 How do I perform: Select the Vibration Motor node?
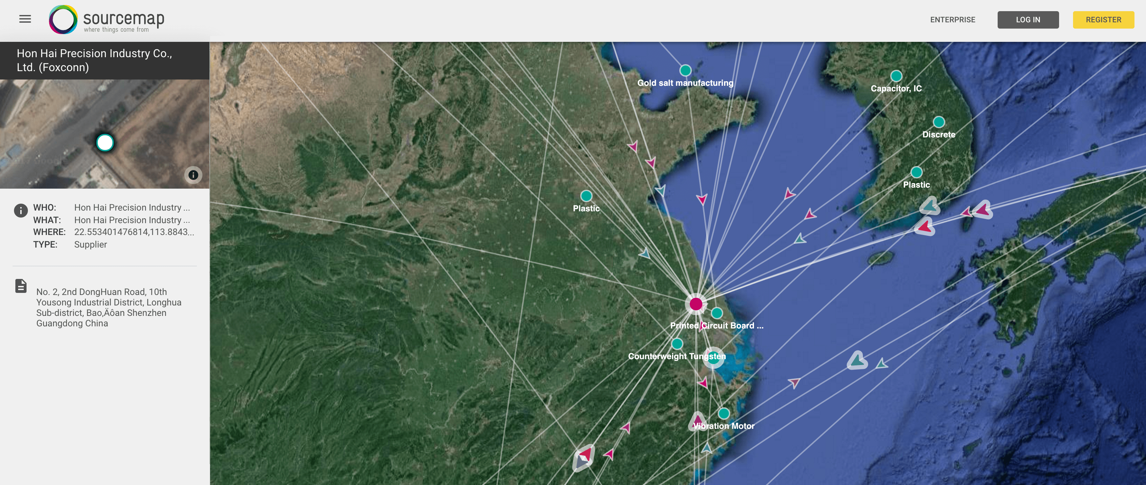coord(724,414)
